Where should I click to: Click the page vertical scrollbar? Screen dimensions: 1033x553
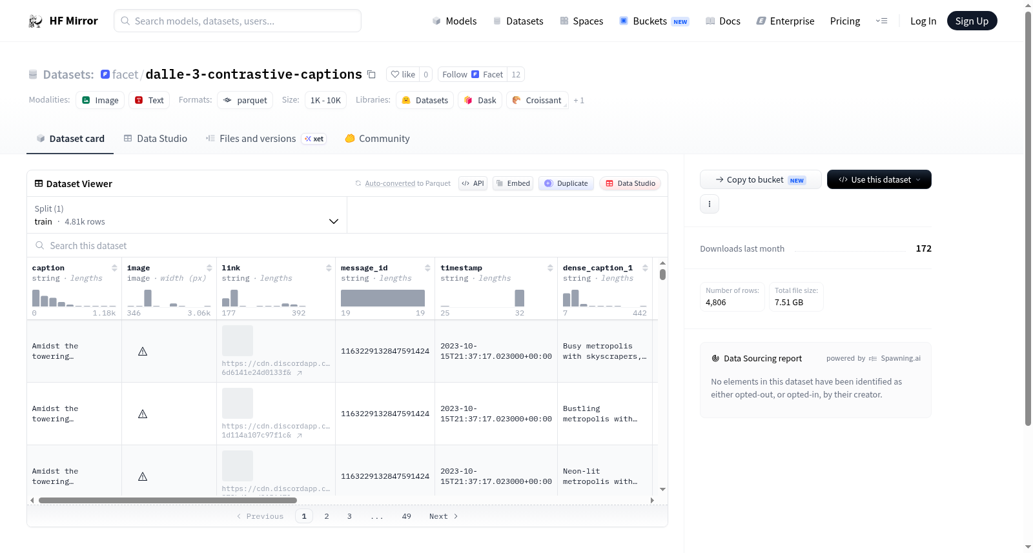(x=1028, y=218)
